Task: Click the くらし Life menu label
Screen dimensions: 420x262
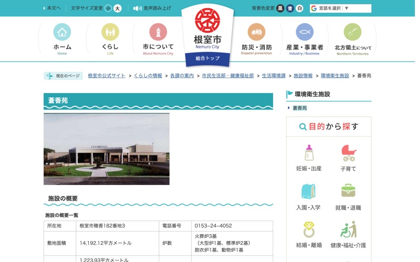Action: tap(110, 49)
